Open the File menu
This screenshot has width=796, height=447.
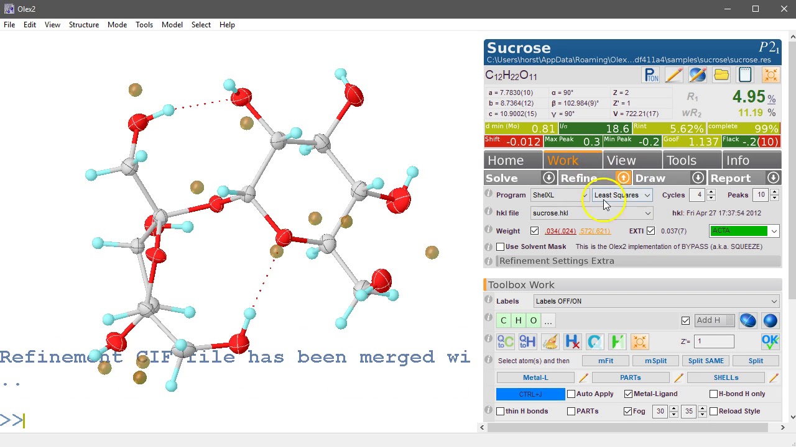(9, 25)
